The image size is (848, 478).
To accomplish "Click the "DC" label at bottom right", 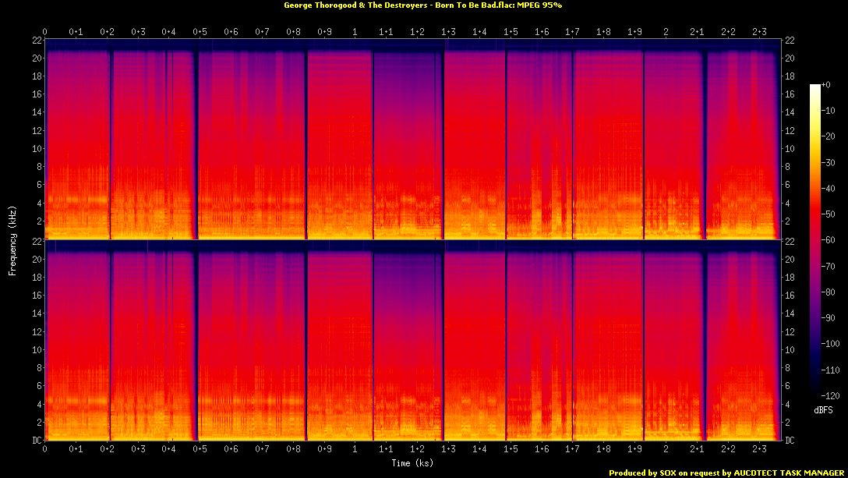I will coord(791,441).
